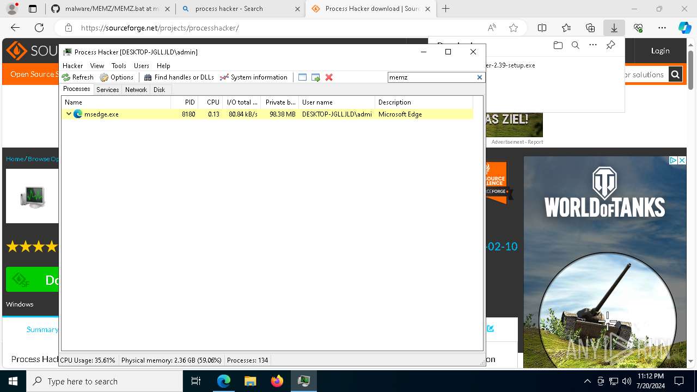Switch to the Services tab
The width and height of the screenshot is (697, 392).
(108, 89)
